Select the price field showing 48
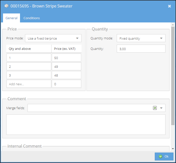Screen dimensions: 176x163 [x=66, y=75]
